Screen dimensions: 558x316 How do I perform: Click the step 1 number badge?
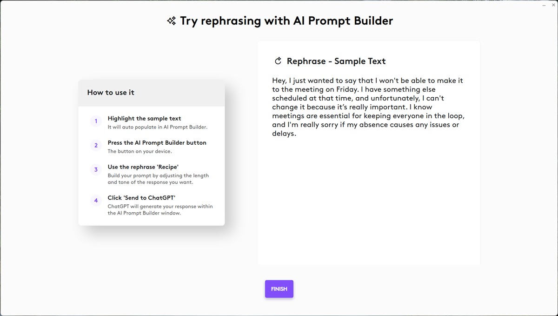[x=96, y=121]
